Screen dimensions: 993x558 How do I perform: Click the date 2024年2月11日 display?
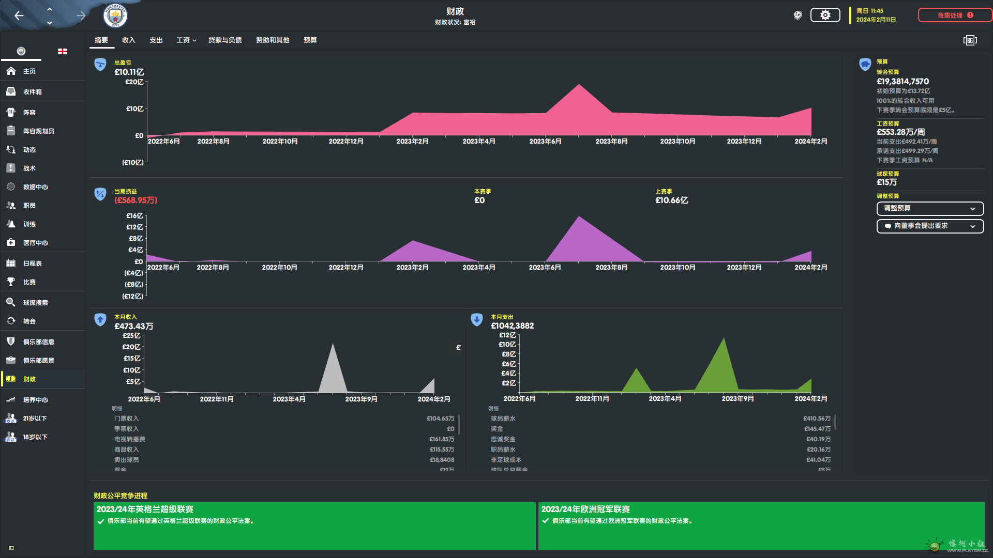876,20
